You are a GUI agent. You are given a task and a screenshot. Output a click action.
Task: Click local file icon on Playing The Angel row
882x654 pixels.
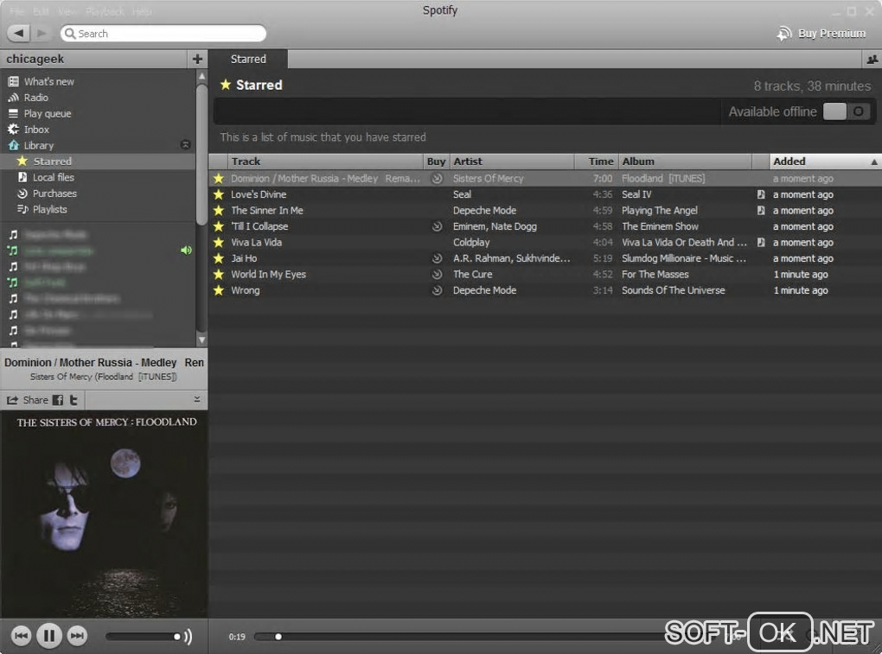[760, 210]
